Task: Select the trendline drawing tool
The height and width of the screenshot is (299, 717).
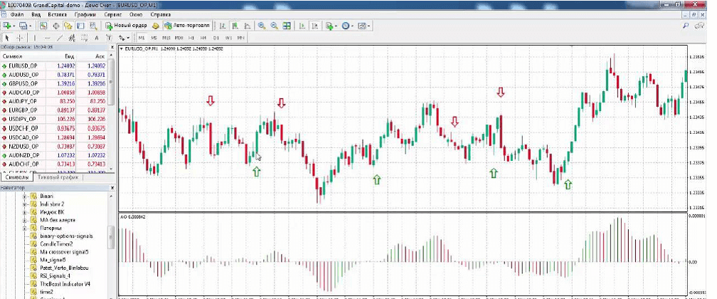Action: [x=60, y=37]
